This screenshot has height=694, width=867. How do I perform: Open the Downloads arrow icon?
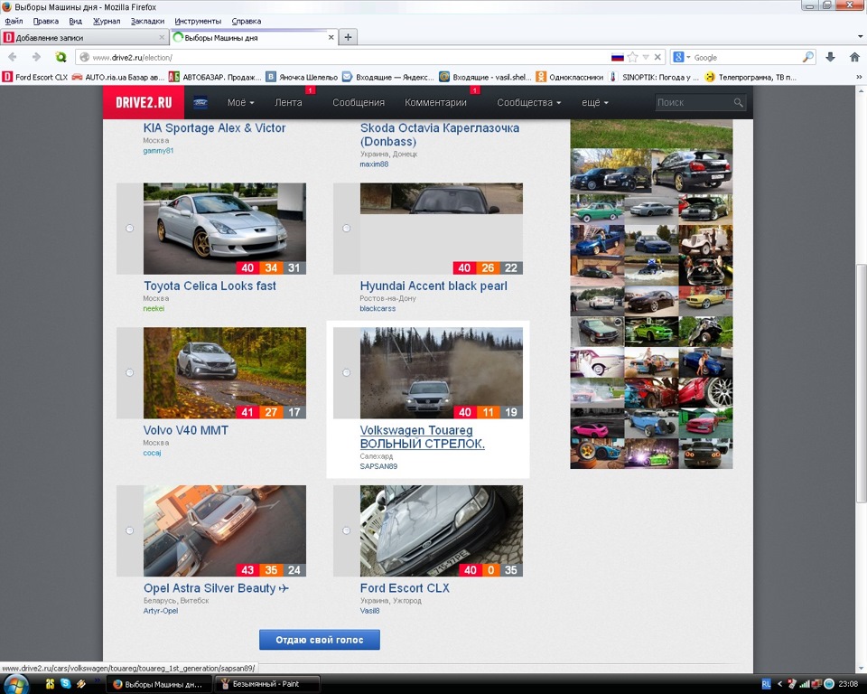(x=830, y=57)
